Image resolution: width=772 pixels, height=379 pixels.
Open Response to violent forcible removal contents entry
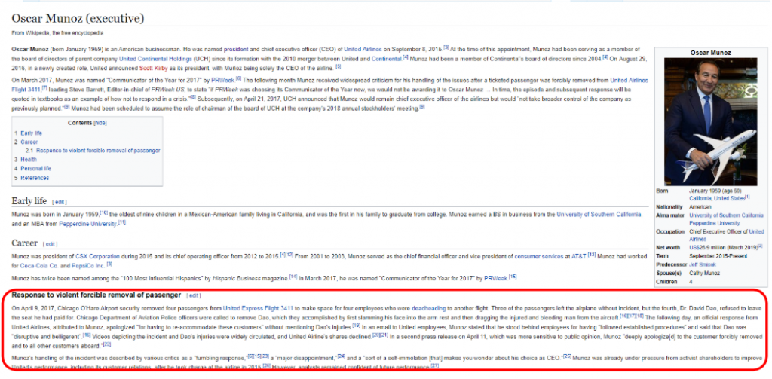98,151
